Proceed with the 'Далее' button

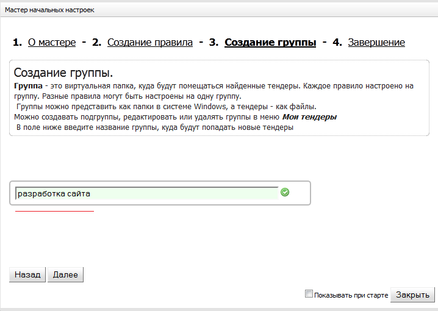(65, 274)
